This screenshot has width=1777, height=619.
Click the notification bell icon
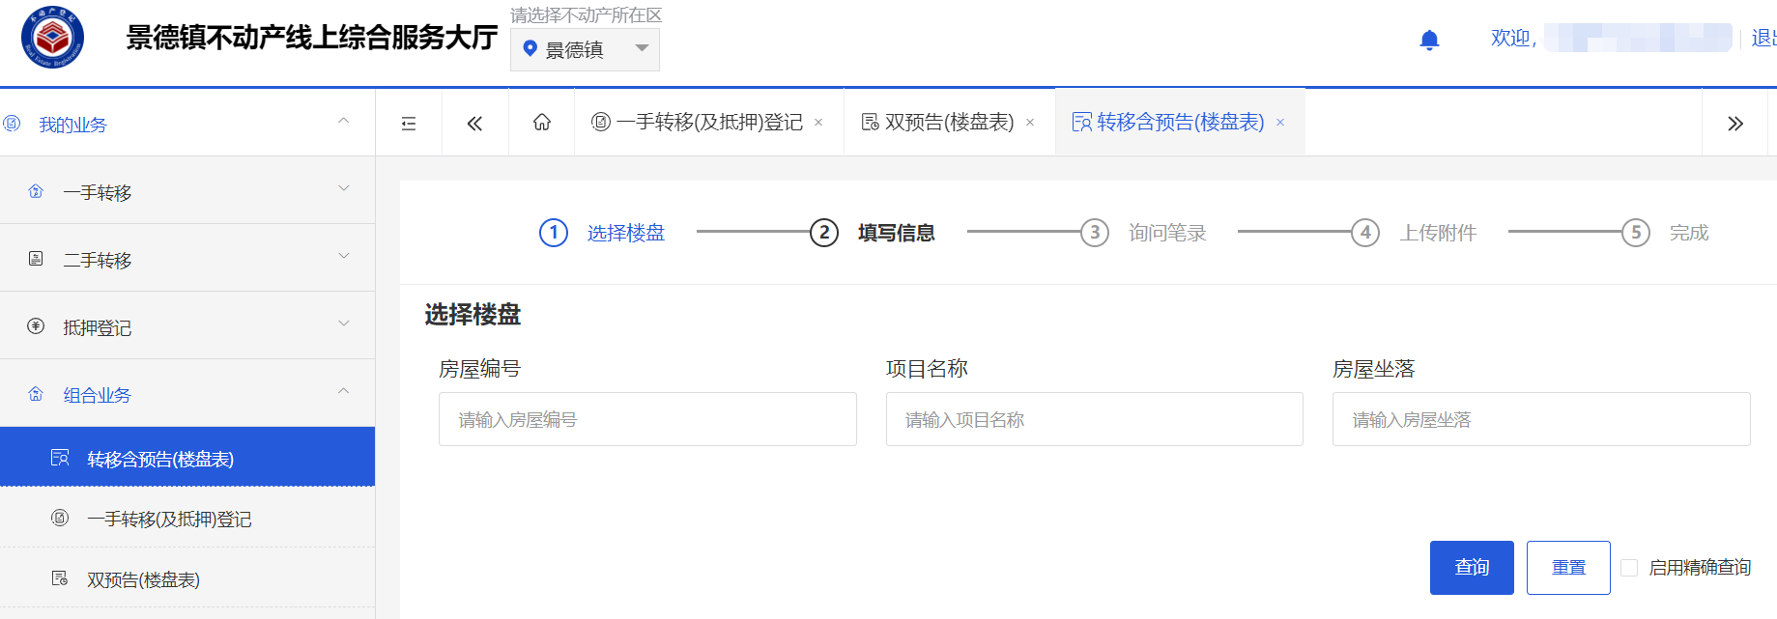click(1429, 40)
